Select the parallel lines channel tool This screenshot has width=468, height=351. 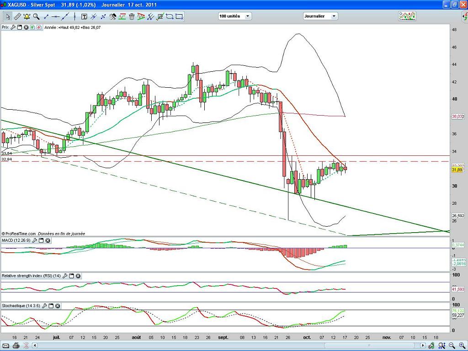point(94,16)
